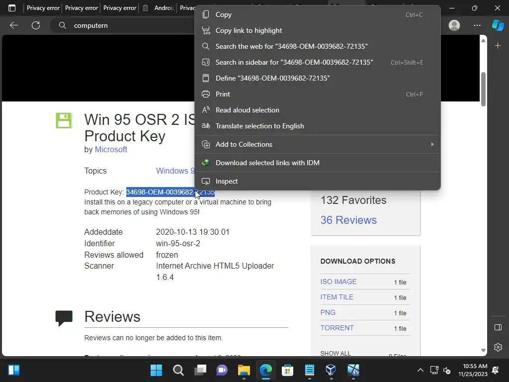Open the 36 Reviews link
The image size is (509, 382).
348,220
